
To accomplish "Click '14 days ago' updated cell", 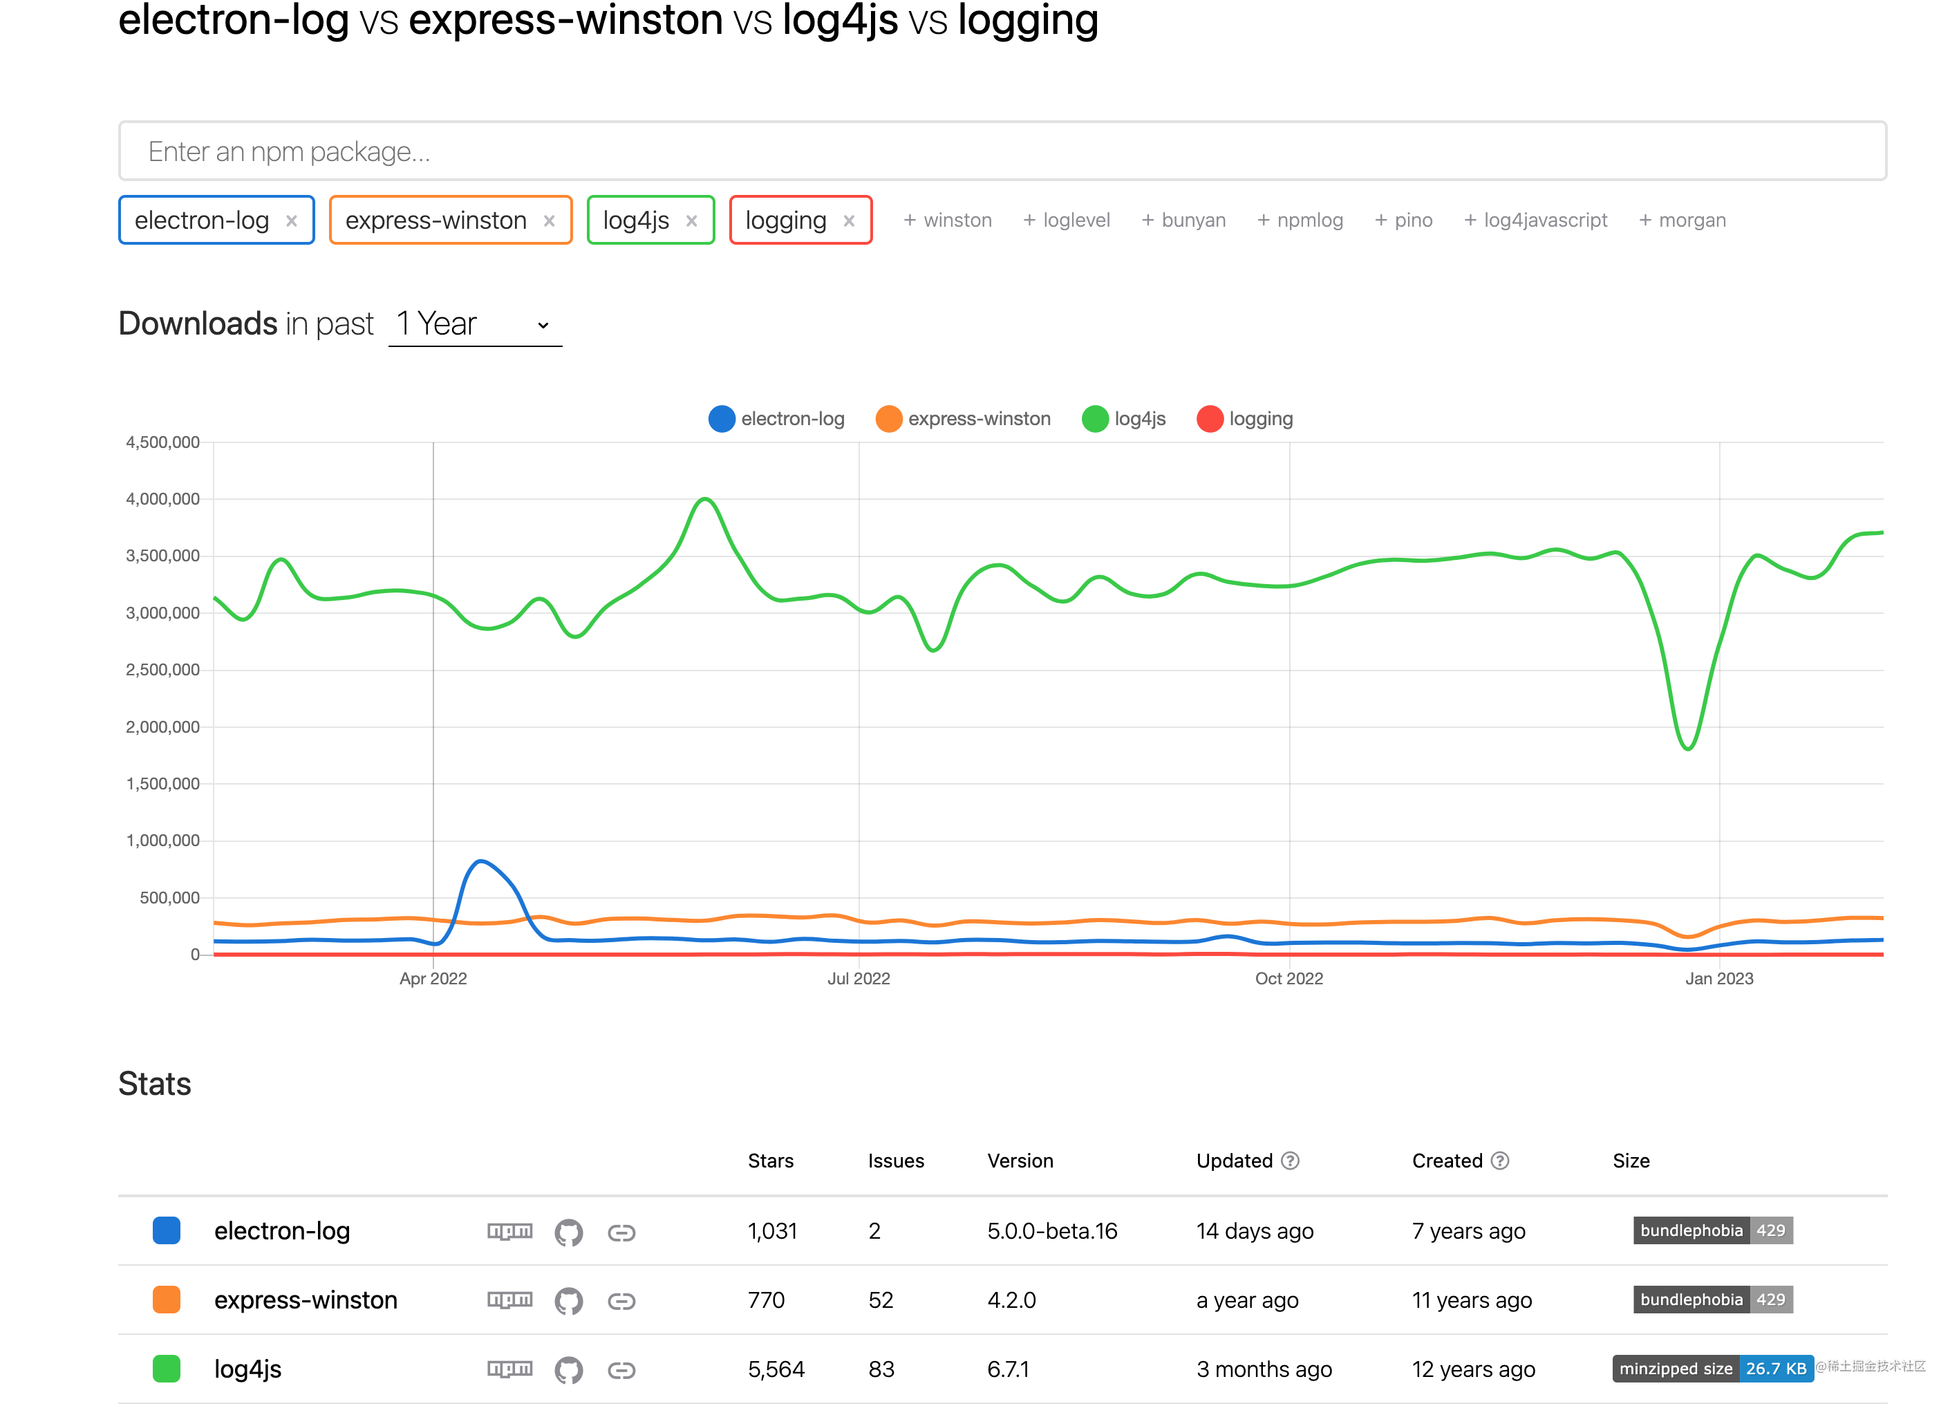I will pyautogui.click(x=1254, y=1230).
